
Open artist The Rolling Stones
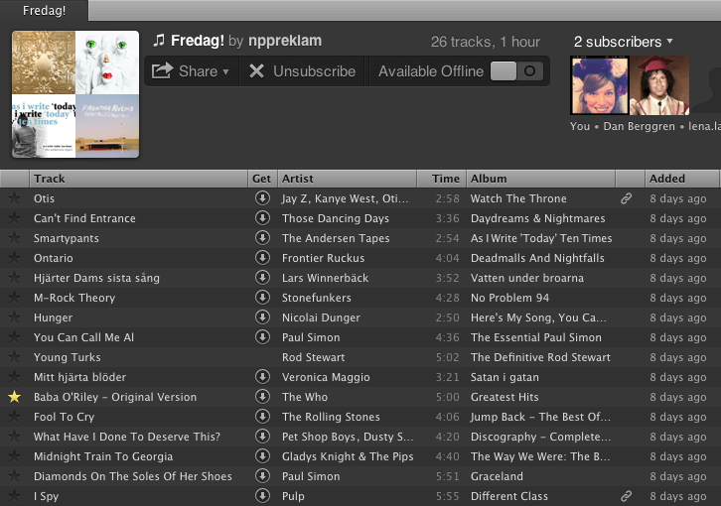pyautogui.click(x=331, y=417)
